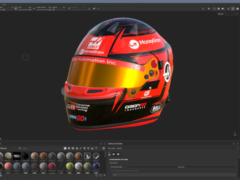Filter assets by smart materials icon
The height and width of the screenshot is (180, 240).
[69, 148]
